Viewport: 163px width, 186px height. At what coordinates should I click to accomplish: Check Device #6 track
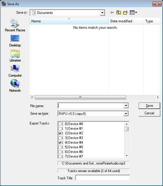coord(60,152)
